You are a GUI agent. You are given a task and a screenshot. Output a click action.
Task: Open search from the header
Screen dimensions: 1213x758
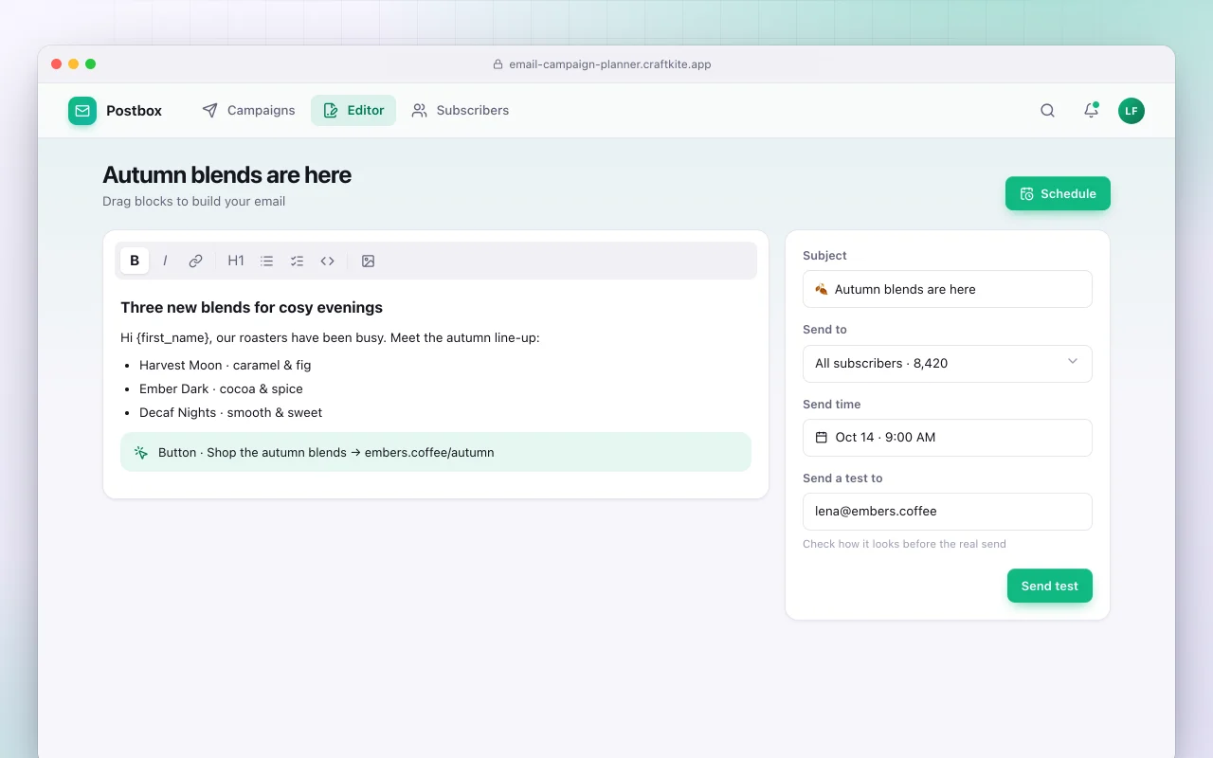click(1047, 111)
